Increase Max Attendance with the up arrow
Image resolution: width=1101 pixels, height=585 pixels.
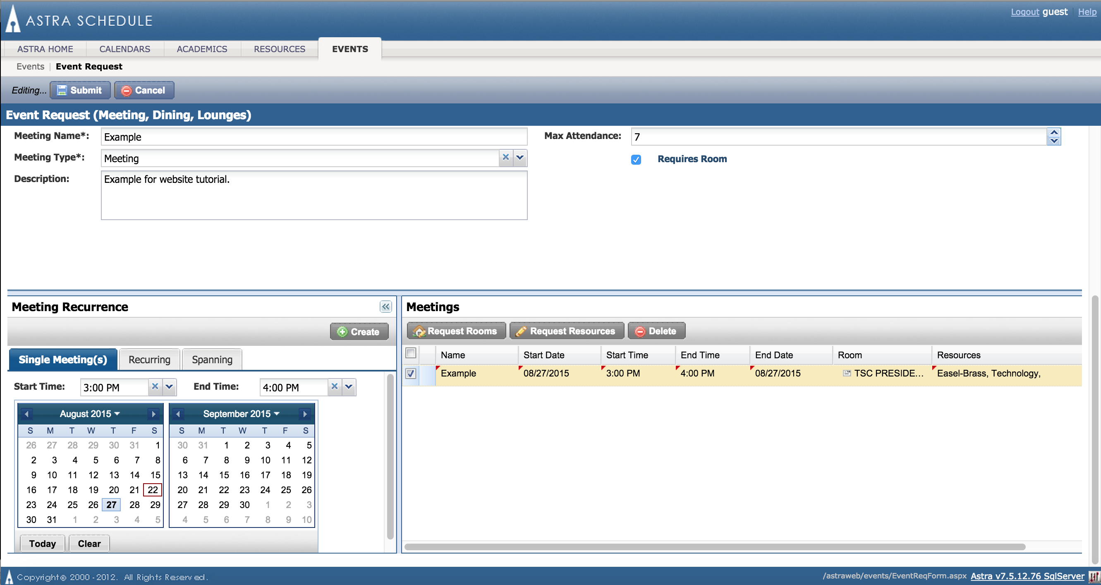tap(1054, 132)
